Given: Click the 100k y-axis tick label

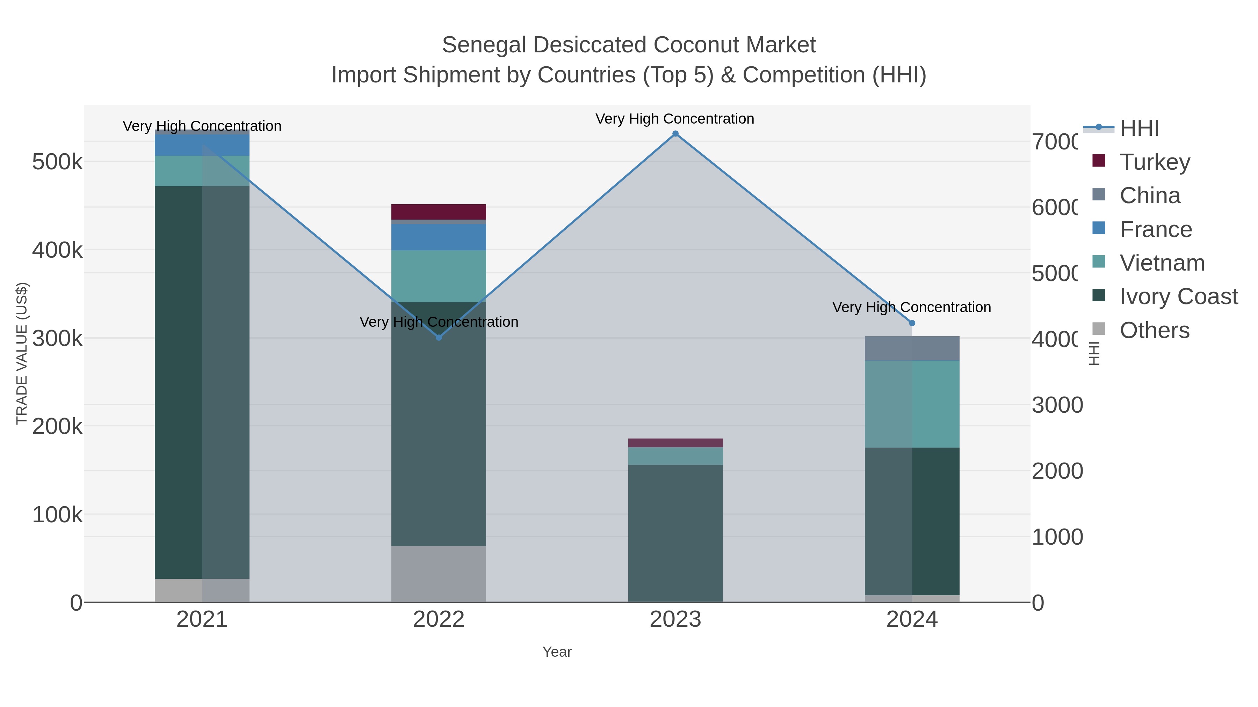Looking at the screenshot, I should 57,515.
